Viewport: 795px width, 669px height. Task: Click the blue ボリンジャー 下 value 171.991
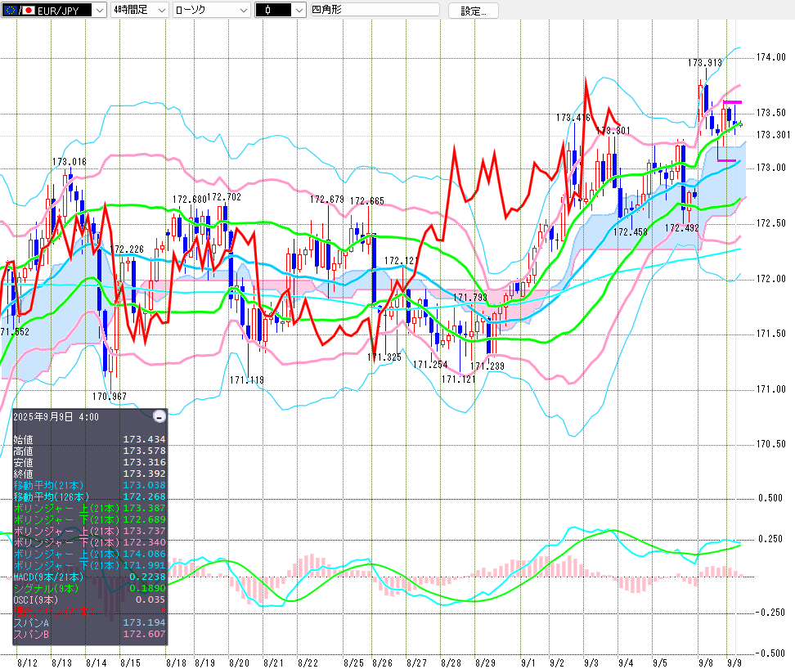point(145,565)
